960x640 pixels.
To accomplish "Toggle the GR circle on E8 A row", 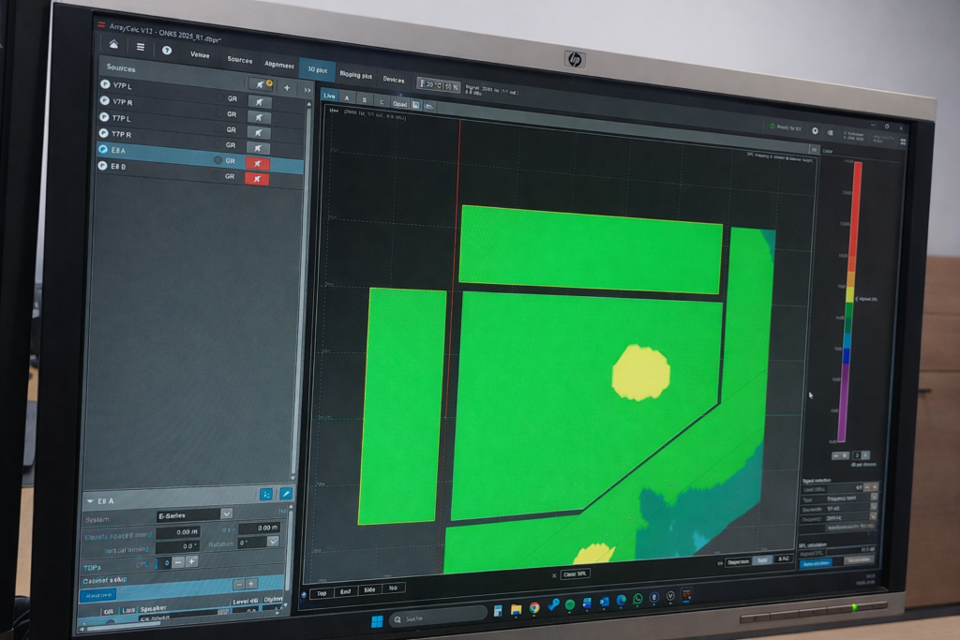I will (x=217, y=161).
